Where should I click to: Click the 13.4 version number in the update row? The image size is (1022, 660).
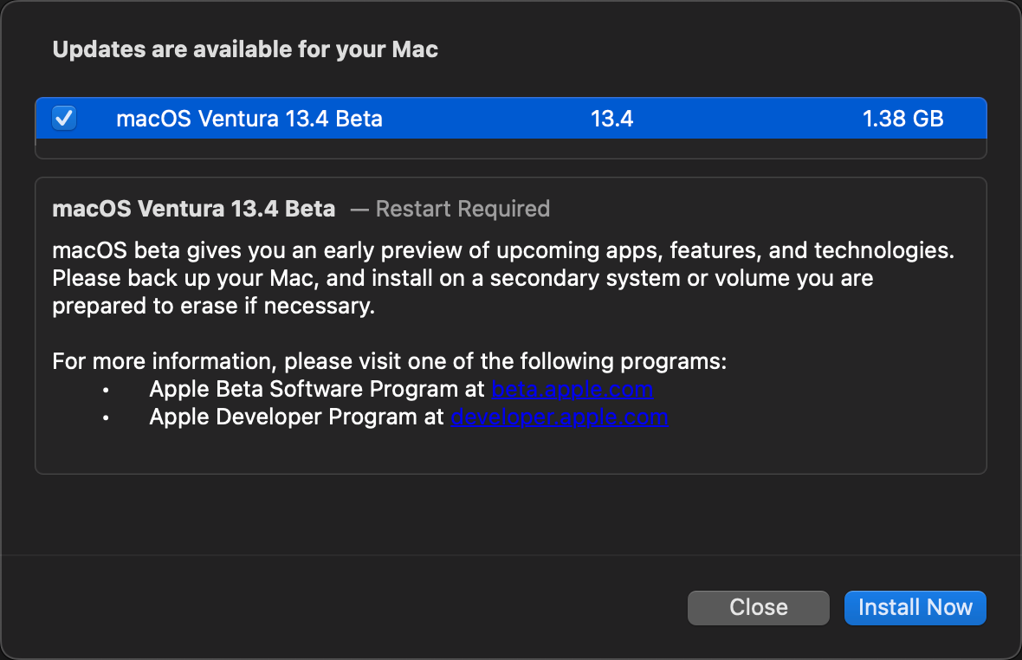pyautogui.click(x=611, y=119)
